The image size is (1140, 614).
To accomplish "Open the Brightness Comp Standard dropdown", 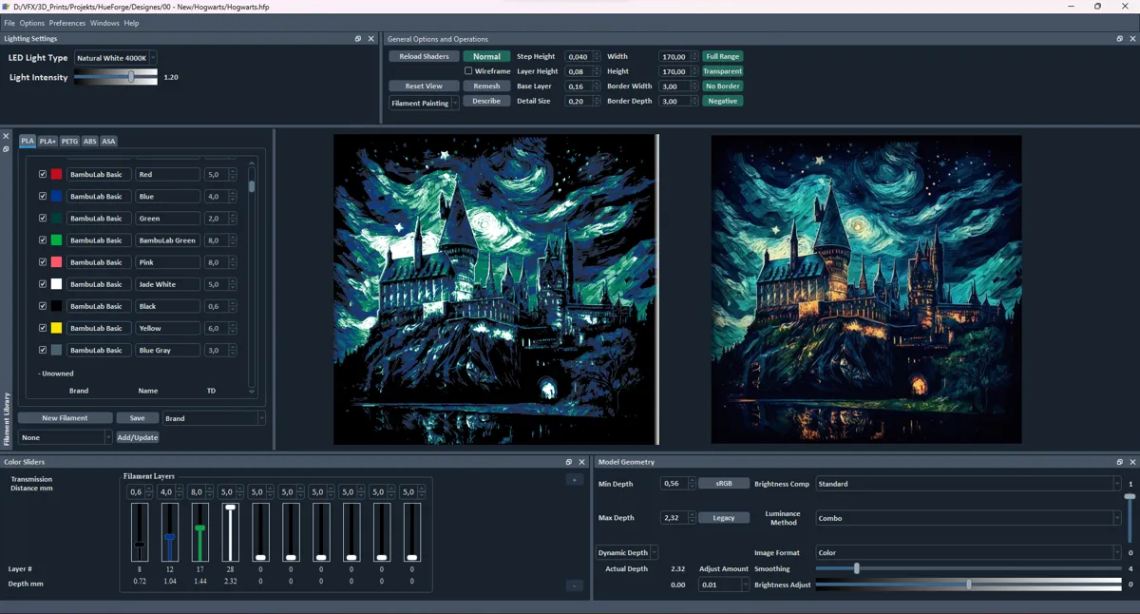I will [968, 484].
